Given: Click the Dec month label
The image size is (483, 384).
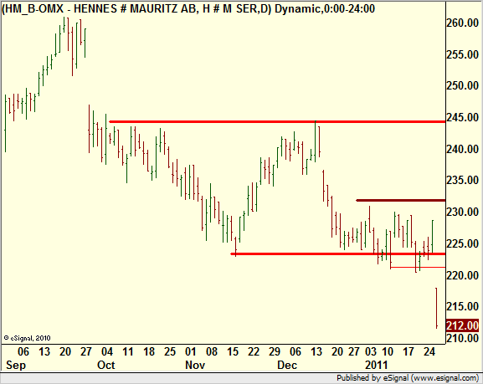Looking at the screenshot, I should point(287,366).
